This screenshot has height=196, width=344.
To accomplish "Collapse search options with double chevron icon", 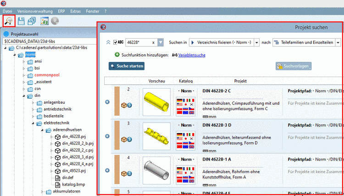I will [x=108, y=43].
